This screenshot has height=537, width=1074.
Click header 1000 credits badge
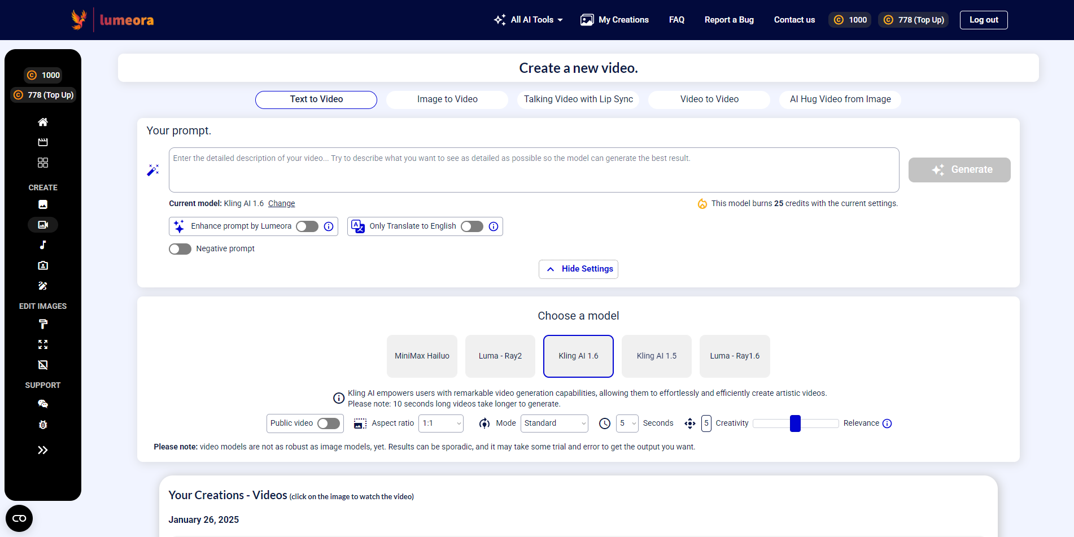click(850, 20)
